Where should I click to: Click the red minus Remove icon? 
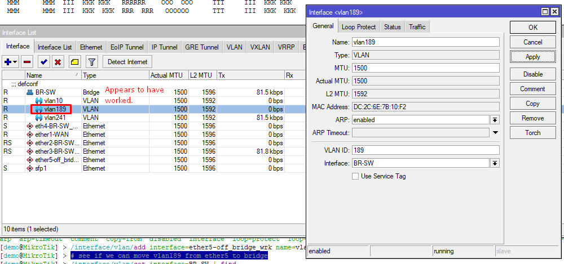[27, 62]
